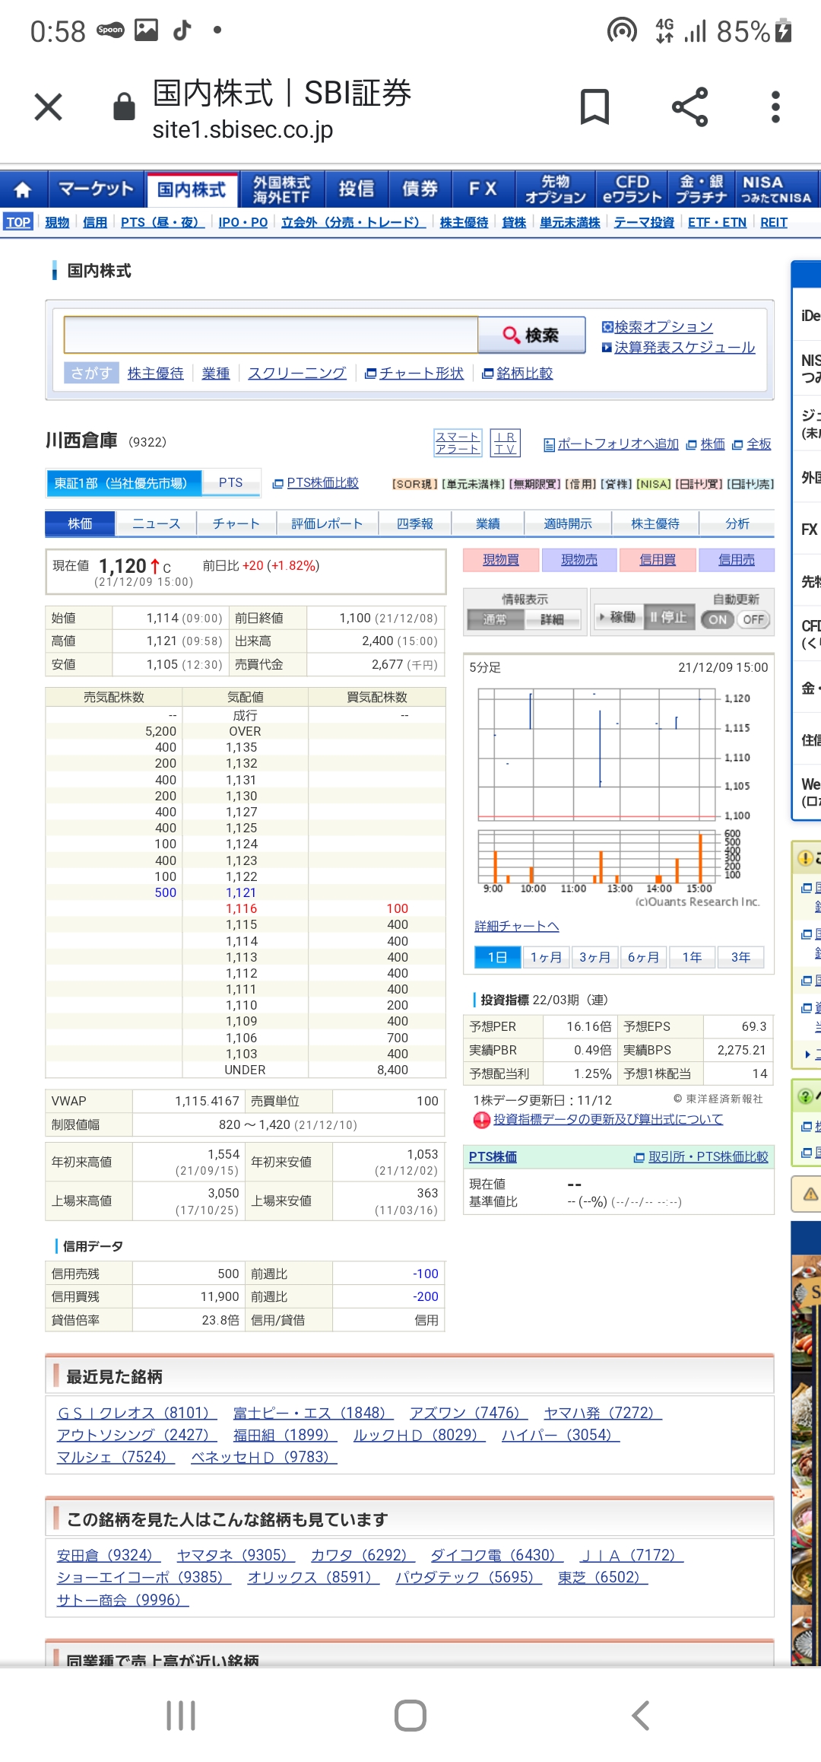Viewport: 821px width, 1762px height.
Task: Set 情報表示 to 詳細
Action: (x=553, y=619)
